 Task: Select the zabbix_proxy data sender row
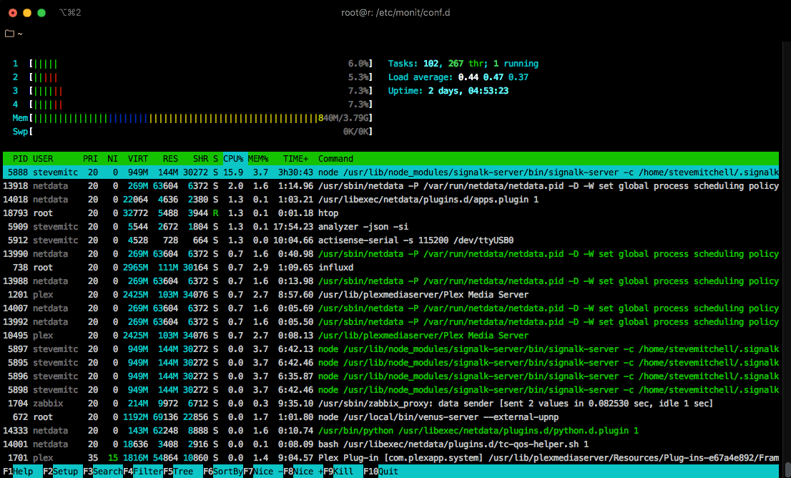coord(391,404)
